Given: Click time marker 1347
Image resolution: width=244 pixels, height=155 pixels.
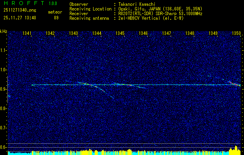Looking at the screenshot, I should (167, 33).
